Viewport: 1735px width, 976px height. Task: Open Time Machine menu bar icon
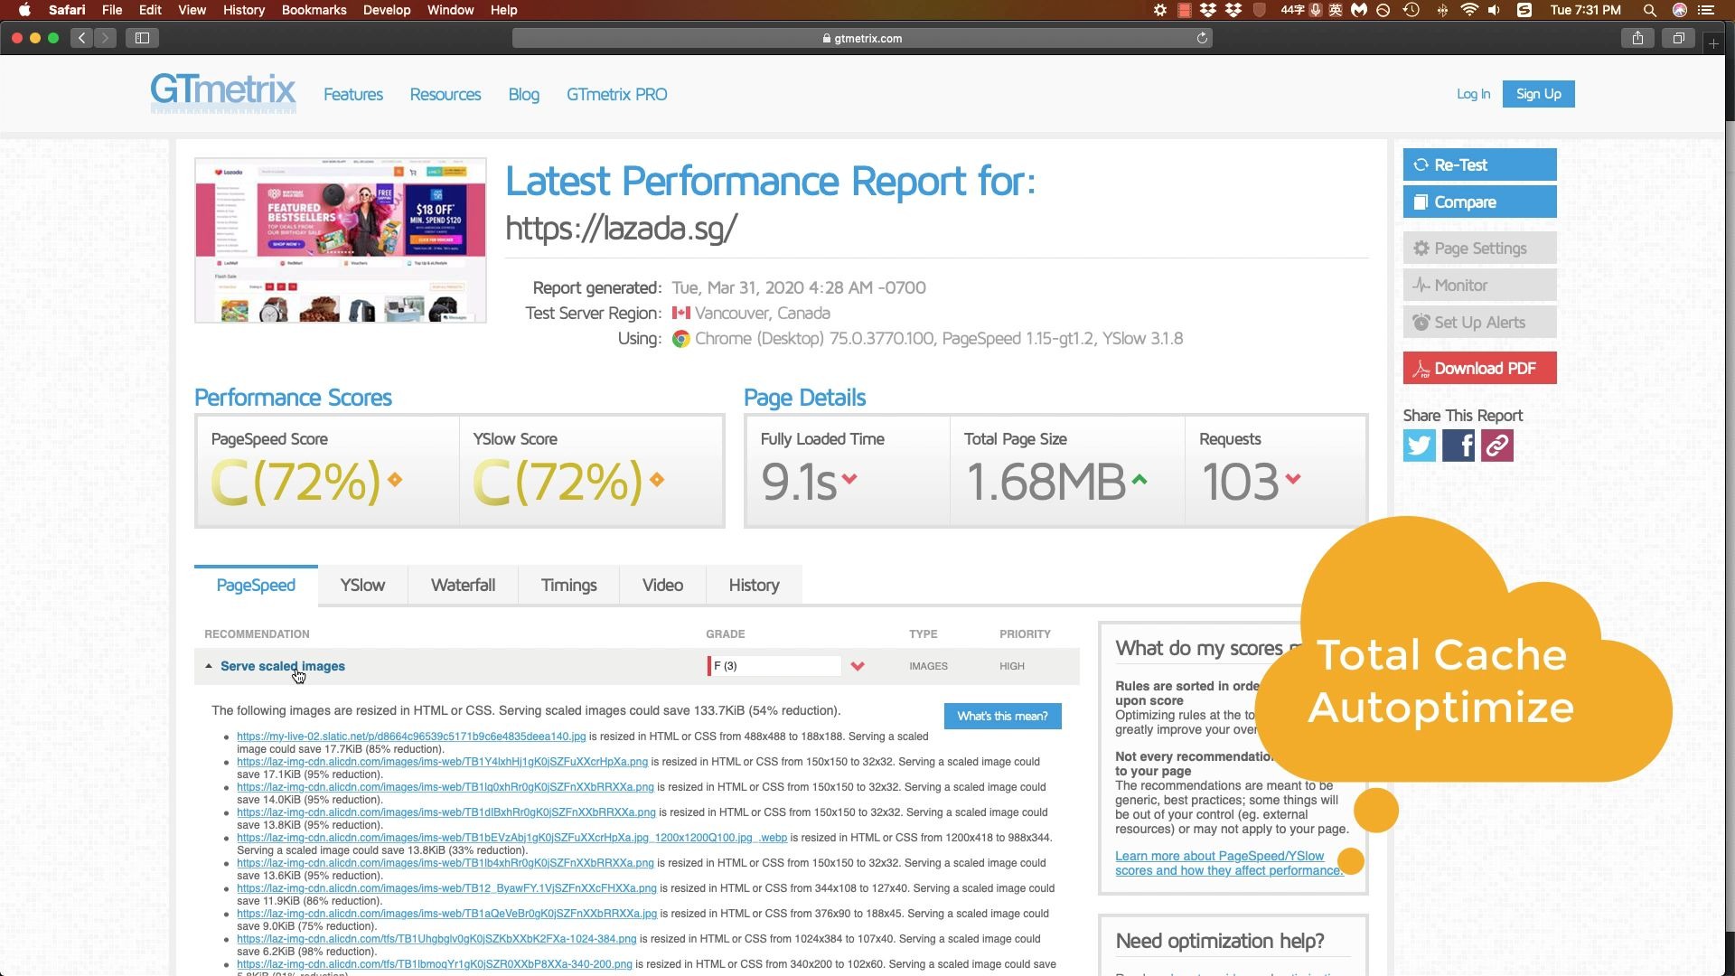click(x=1411, y=10)
